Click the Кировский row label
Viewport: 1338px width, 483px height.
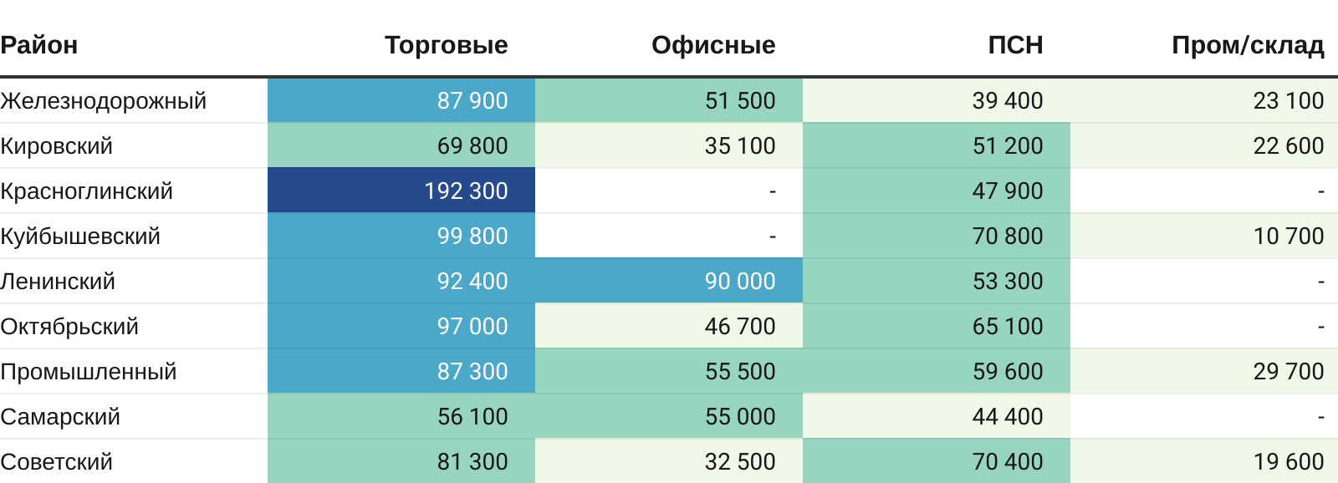point(56,145)
